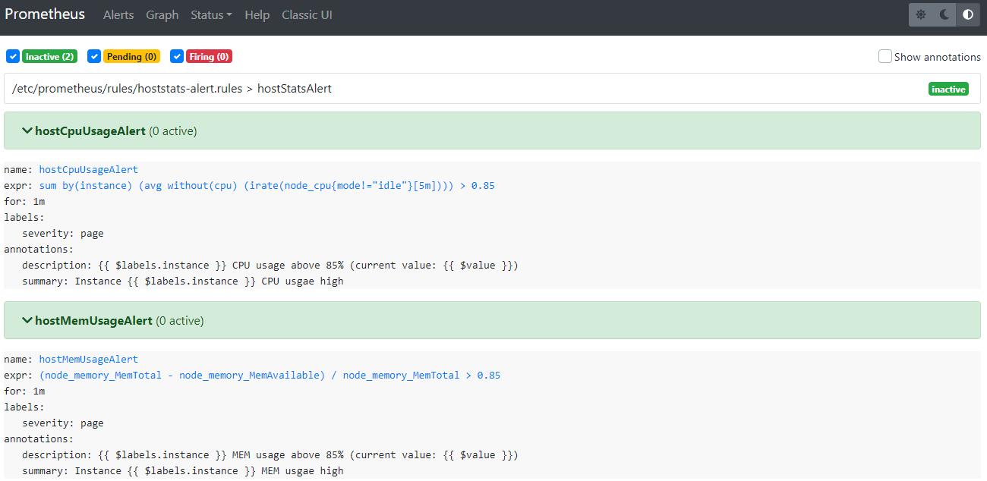Click the node_cpu CPU usage expression link

tap(266, 185)
